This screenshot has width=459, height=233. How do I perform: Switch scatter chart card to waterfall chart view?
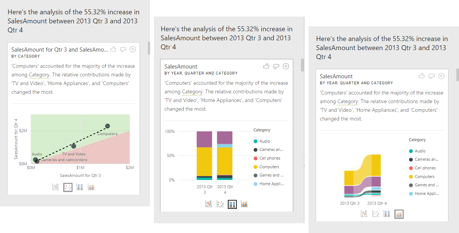(x=56, y=187)
